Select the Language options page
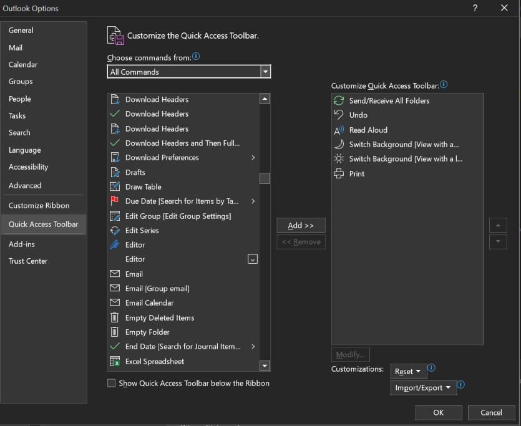 tap(24, 150)
